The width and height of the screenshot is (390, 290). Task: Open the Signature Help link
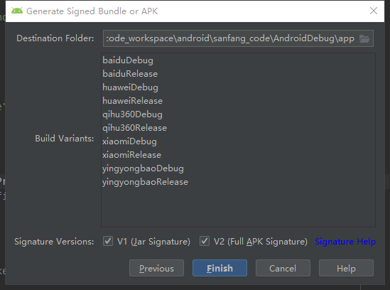[x=345, y=242]
